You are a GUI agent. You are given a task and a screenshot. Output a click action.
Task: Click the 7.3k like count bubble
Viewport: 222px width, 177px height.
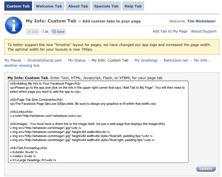[45, 32]
